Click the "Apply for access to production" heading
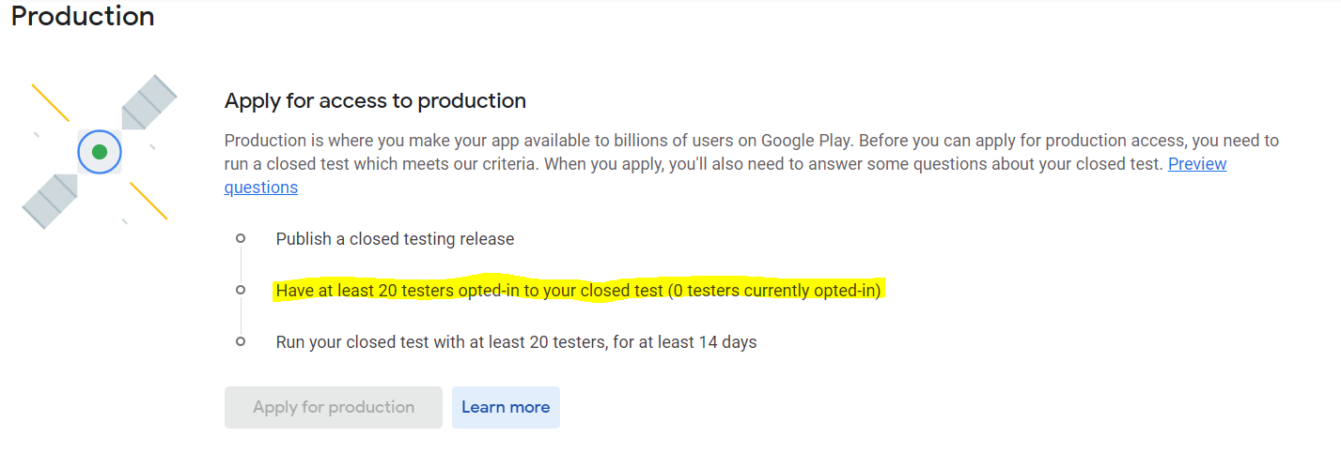Viewport: 1341px width, 452px height. tap(375, 100)
